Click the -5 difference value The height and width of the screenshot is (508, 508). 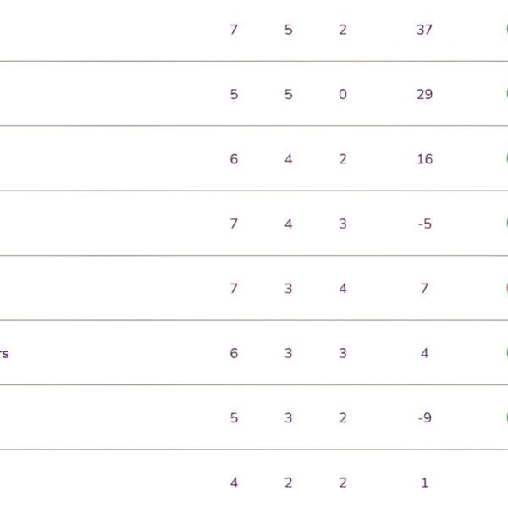[425, 224]
